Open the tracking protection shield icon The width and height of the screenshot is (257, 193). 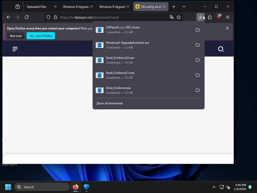coord(48,17)
